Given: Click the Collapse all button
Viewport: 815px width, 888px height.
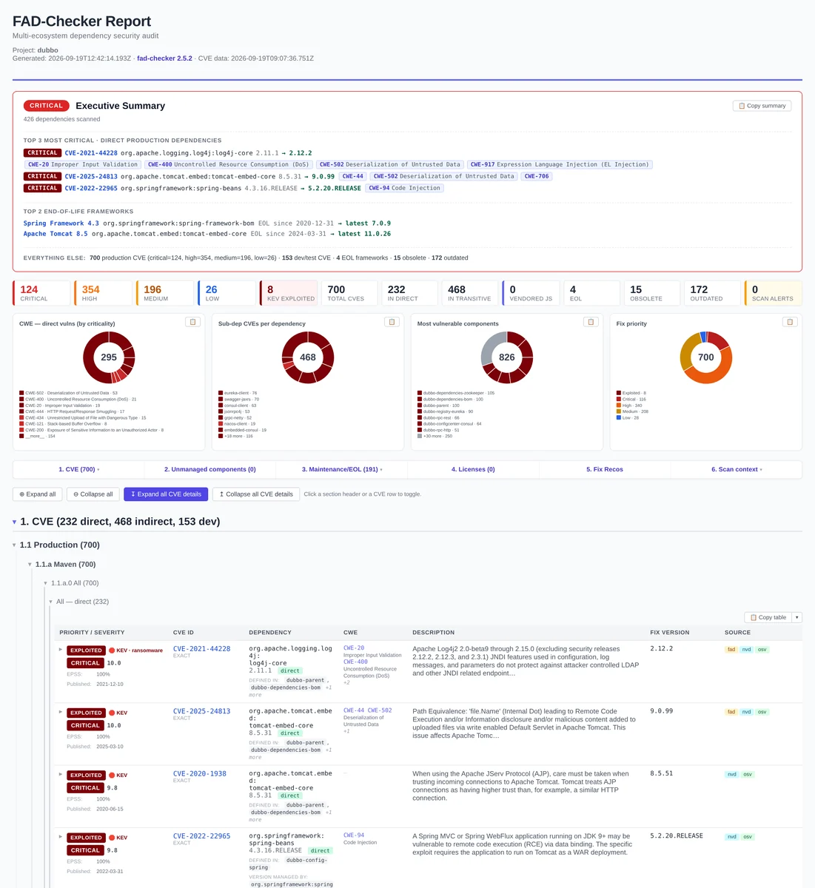Looking at the screenshot, I should click(93, 494).
